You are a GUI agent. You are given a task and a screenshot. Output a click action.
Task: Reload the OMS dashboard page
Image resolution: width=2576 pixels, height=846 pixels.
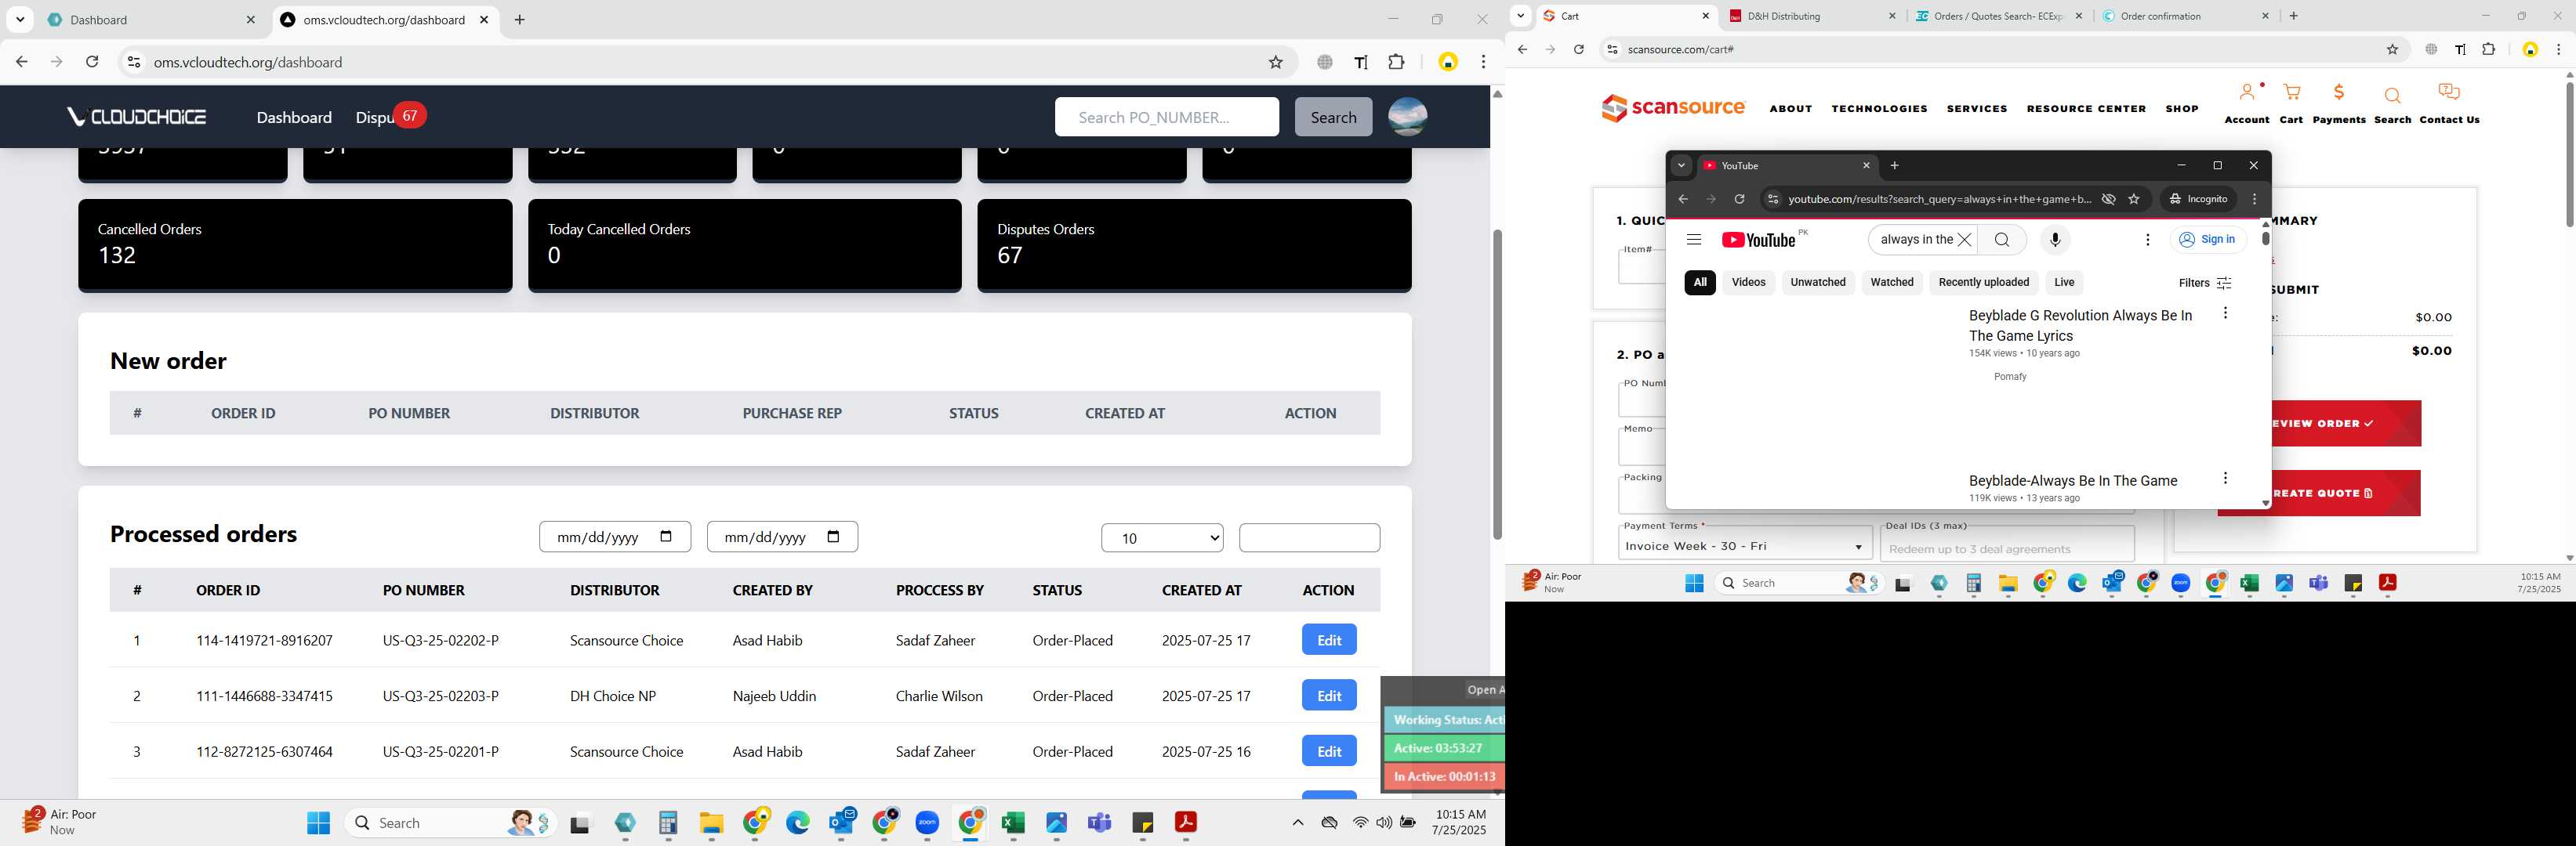click(92, 62)
